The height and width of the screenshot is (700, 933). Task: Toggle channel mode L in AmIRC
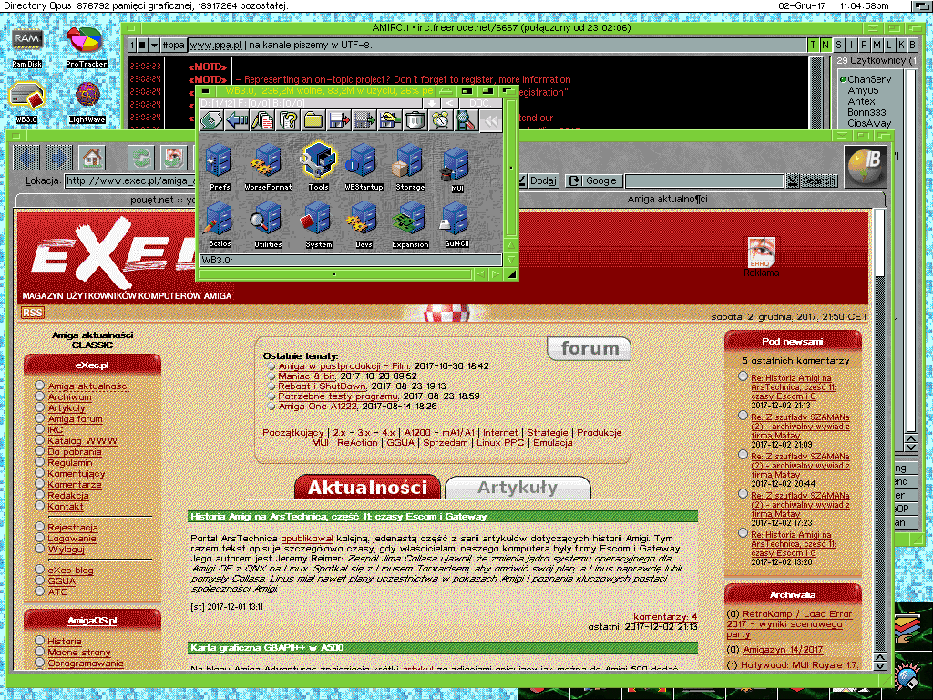click(888, 46)
